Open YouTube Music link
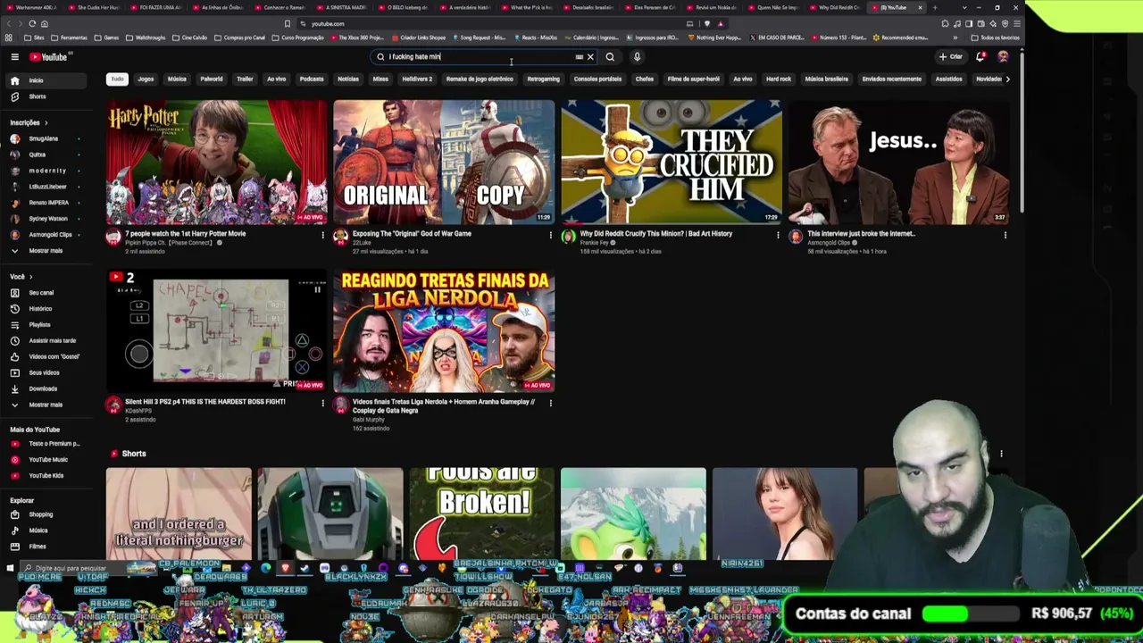This screenshot has height=643, width=1143. (45, 460)
